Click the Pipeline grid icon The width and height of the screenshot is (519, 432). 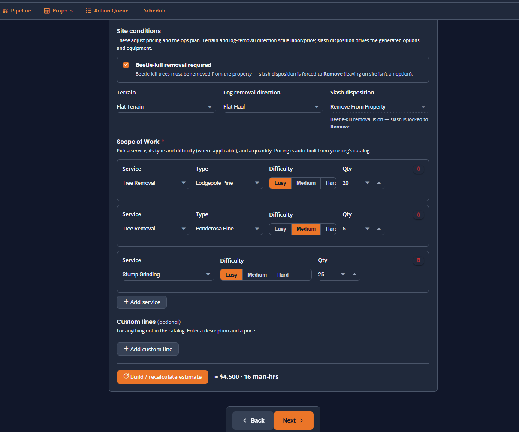coord(5,11)
